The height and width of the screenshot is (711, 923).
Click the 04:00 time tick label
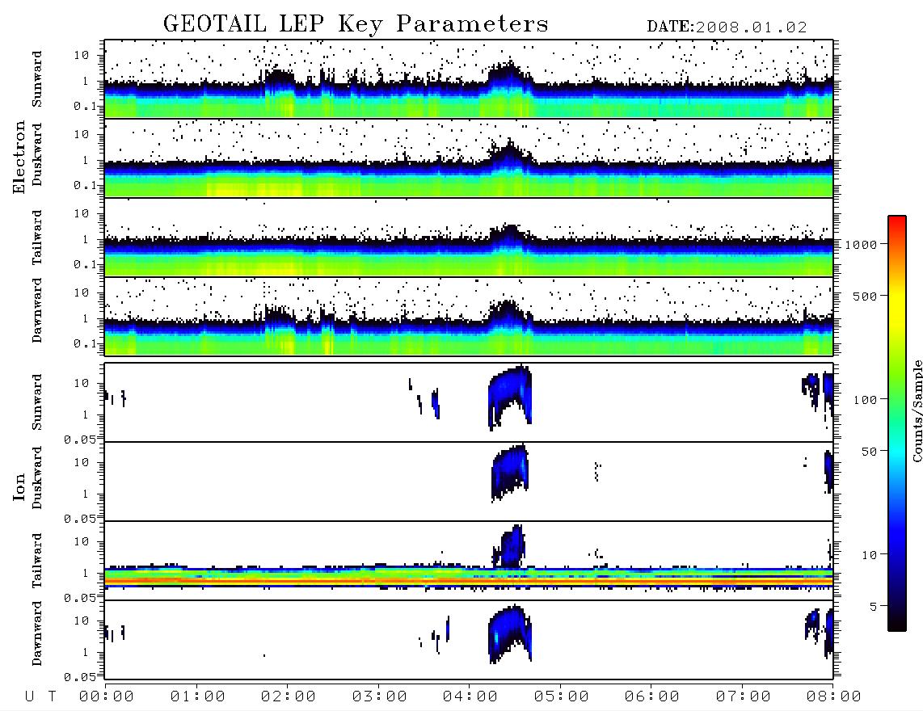tap(470, 697)
